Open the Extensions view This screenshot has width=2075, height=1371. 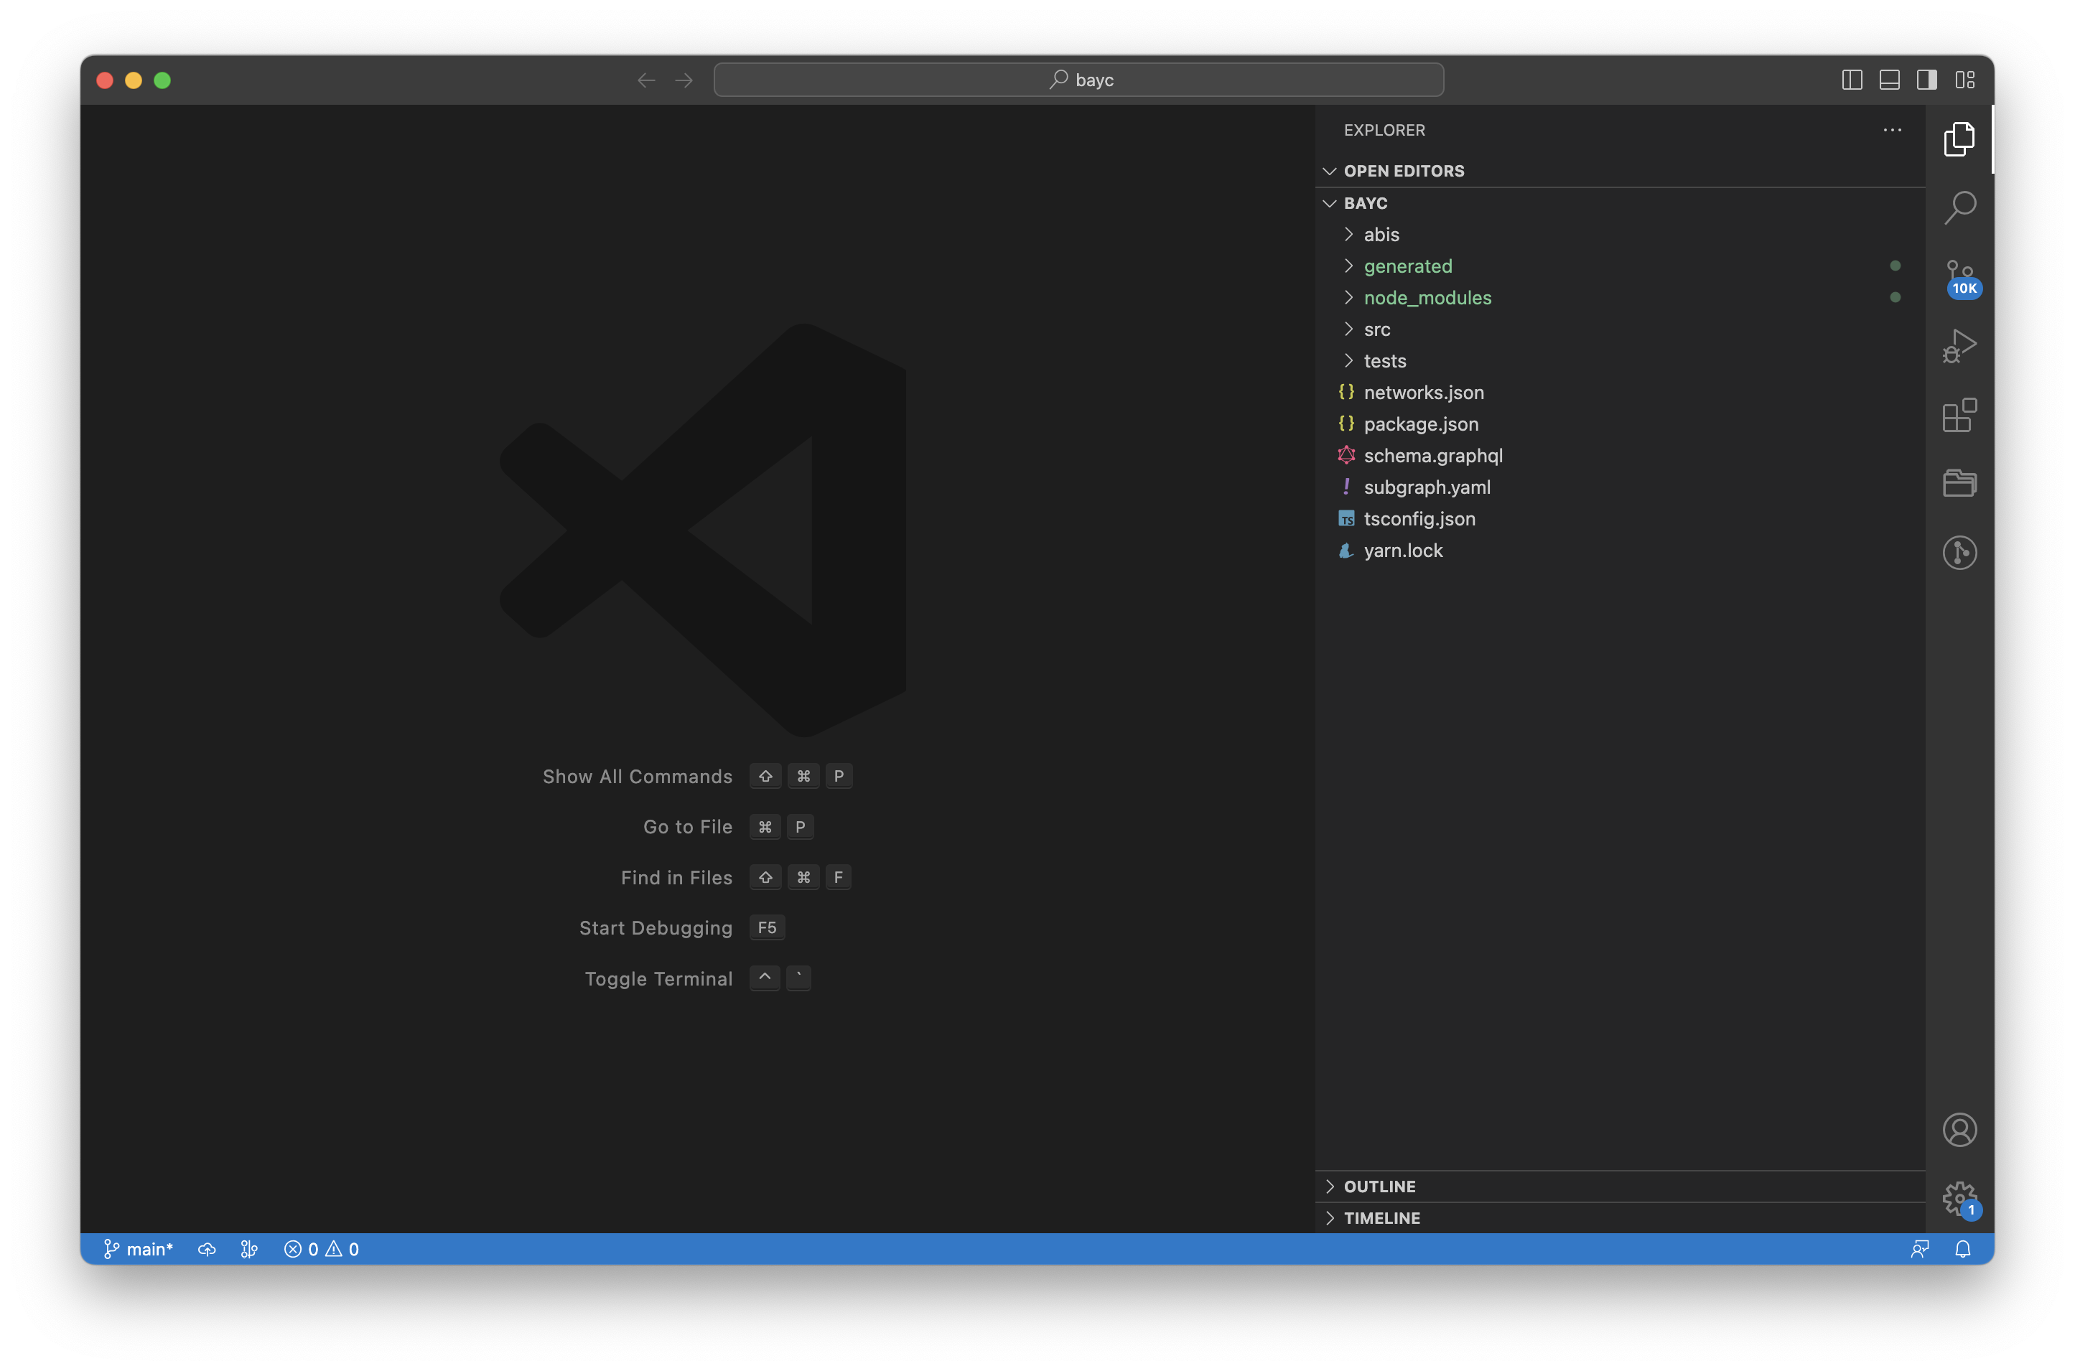(1959, 416)
